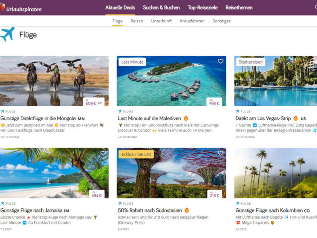Open 50% Rabatt nach Südostasien headline
This screenshot has width=317, height=238.
[x=150, y=210]
